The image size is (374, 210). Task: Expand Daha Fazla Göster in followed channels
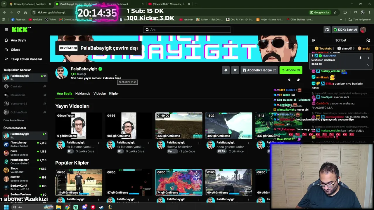click(14, 120)
